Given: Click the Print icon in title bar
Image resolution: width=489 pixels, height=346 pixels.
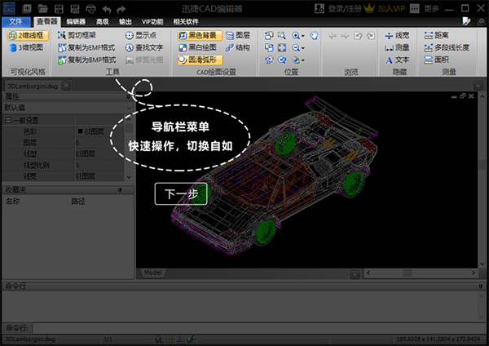Looking at the screenshot, I should [90, 9].
